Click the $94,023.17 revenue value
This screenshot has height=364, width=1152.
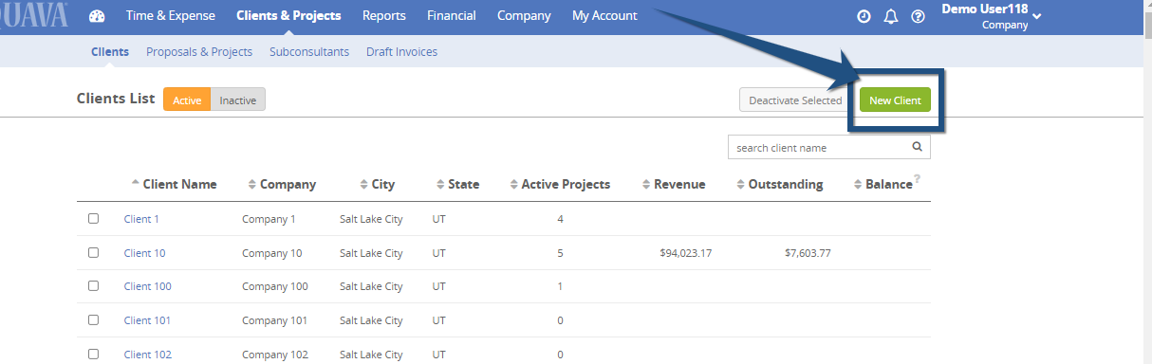pyautogui.click(x=686, y=253)
